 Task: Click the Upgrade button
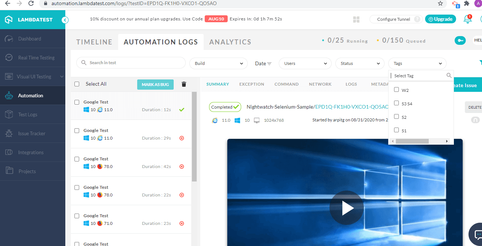pyautogui.click(x=440, y=19)
